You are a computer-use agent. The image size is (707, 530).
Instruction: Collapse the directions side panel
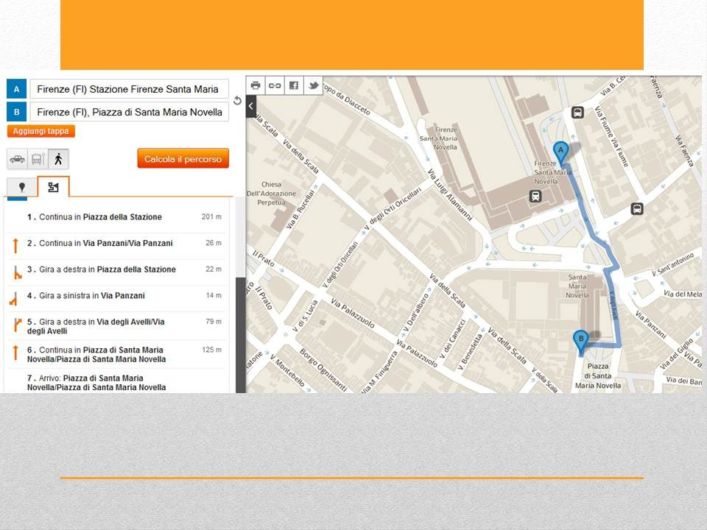(251, 106)
